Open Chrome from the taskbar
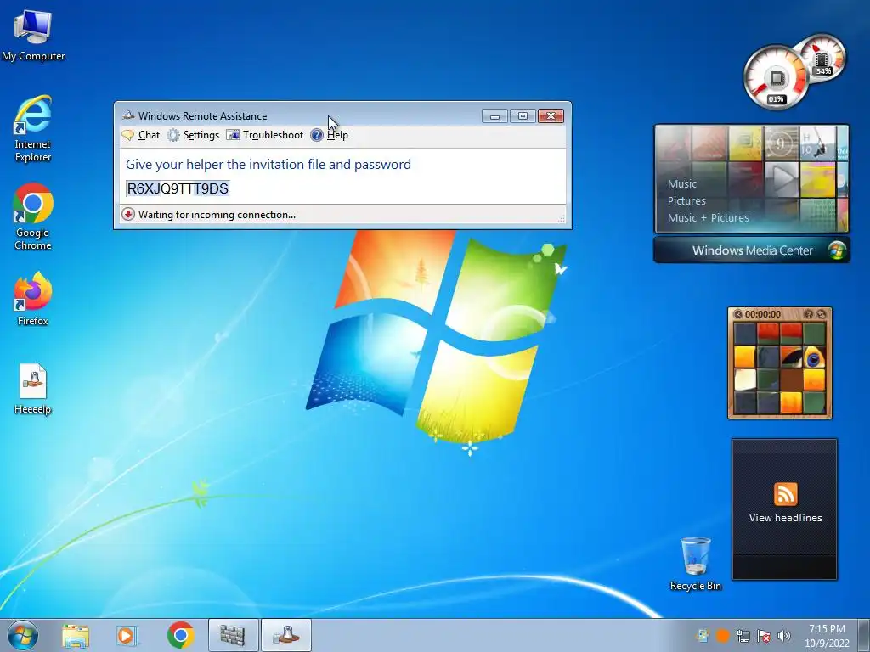The height and width of the screenshot is (652, 870). tap(180, 635)
